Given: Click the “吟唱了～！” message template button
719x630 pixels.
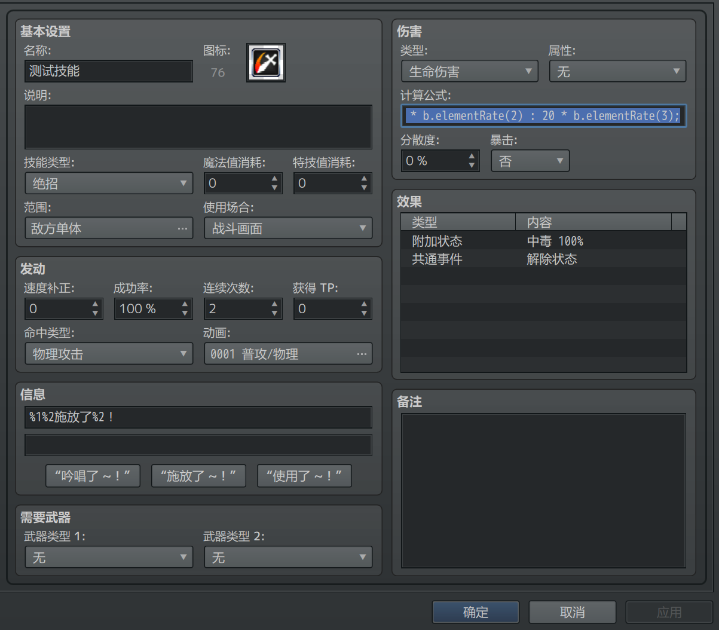Looking at the screenshot, I should click(93, 476).
